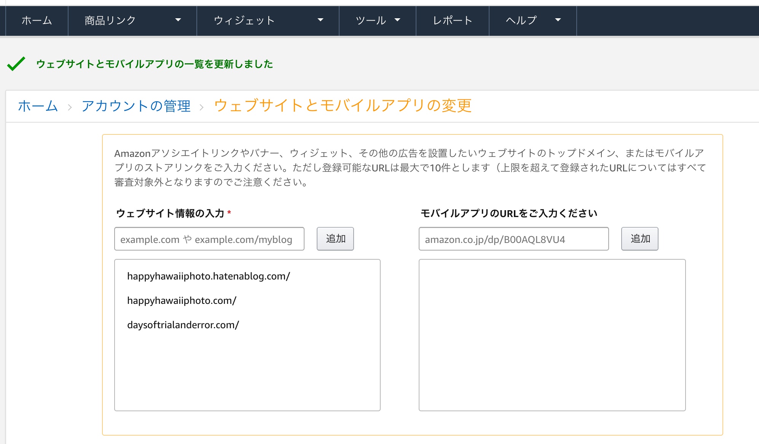Go to アカウントの管理 breadcrumb link
Image resolution: width=759 pixels, height=444 pixels.
click(x=136, y=106)
